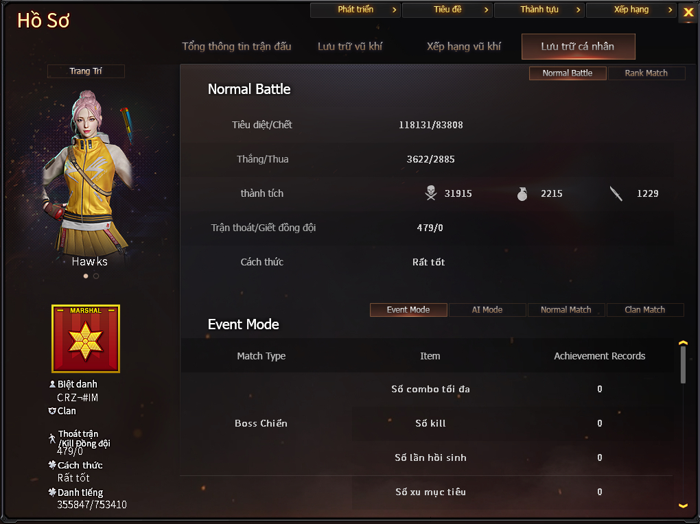Click the records list scrollbar thumb

click(683, 365)
